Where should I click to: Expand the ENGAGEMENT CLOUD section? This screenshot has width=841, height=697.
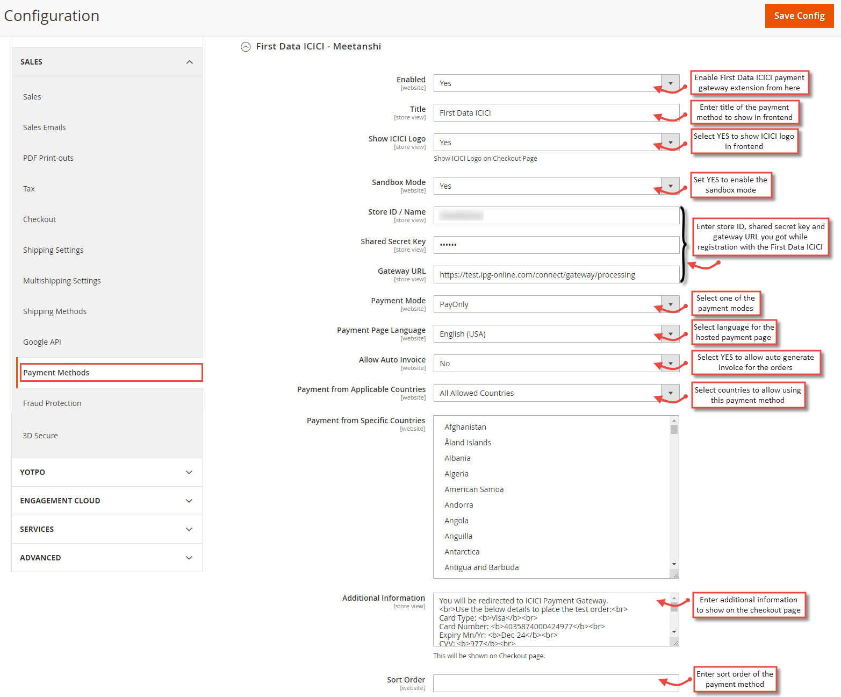pos(106,500)
